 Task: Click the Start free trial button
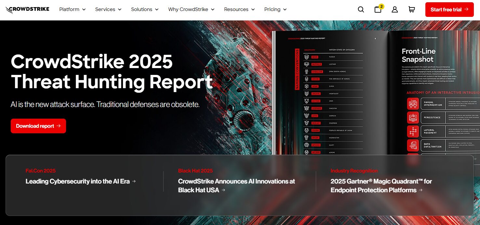click(449, 9)
